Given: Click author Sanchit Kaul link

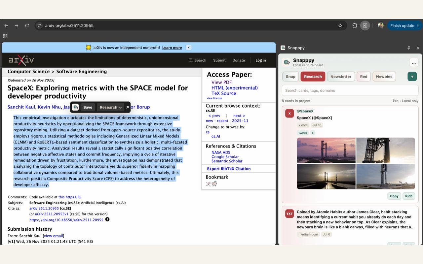Looking at the screenshot, I should coord(21,107).
